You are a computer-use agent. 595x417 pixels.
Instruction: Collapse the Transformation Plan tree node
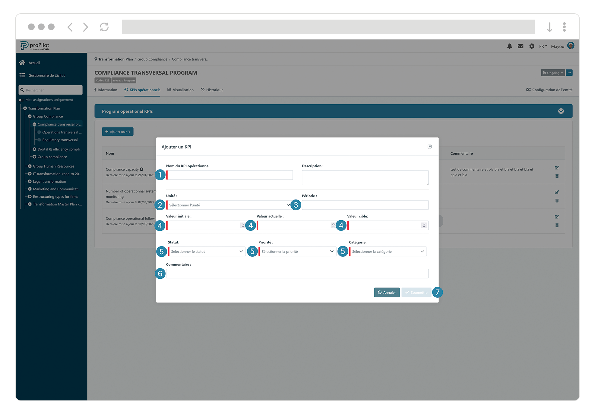25,108
